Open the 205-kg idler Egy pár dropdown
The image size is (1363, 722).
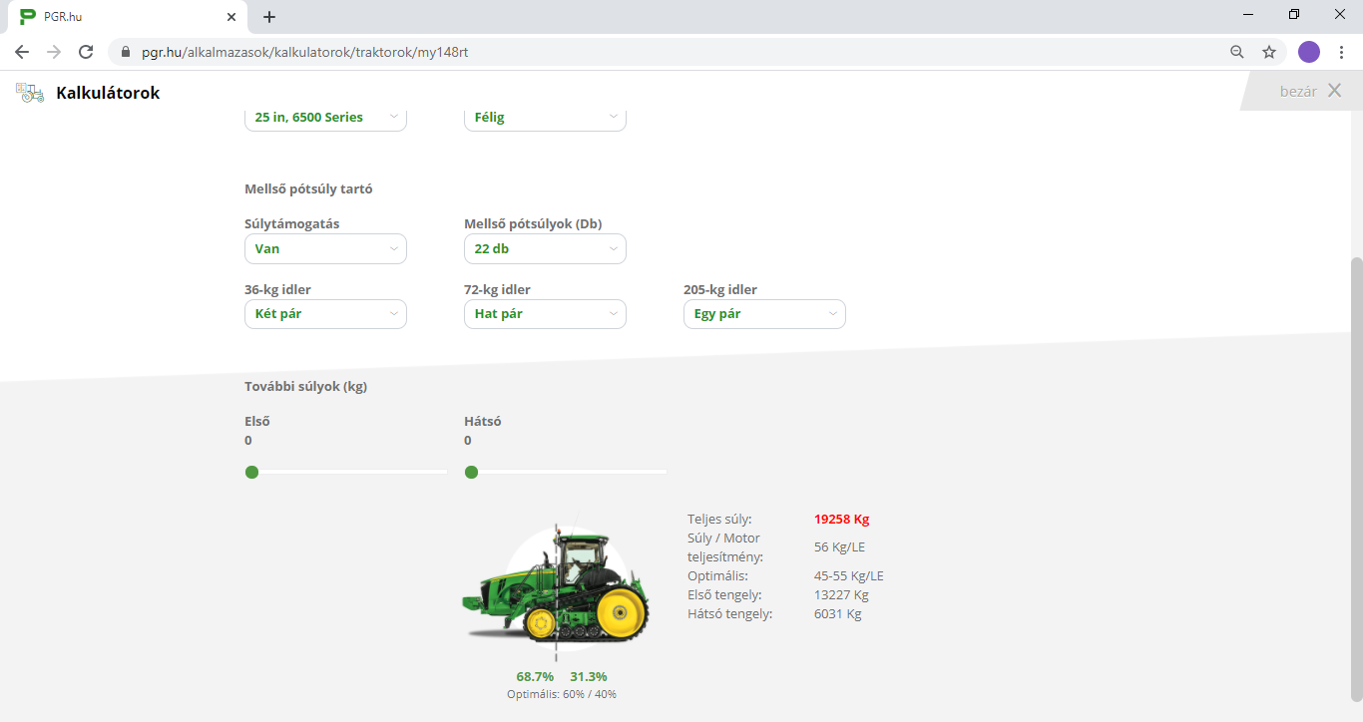[764, 314]
